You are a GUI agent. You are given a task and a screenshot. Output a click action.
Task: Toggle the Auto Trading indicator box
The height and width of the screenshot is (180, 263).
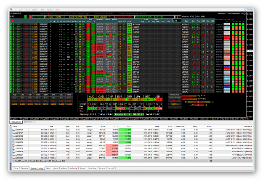(x=38, y=17)
